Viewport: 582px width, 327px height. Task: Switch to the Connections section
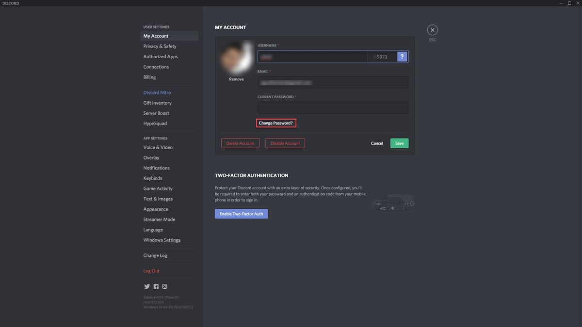point(156,66)
